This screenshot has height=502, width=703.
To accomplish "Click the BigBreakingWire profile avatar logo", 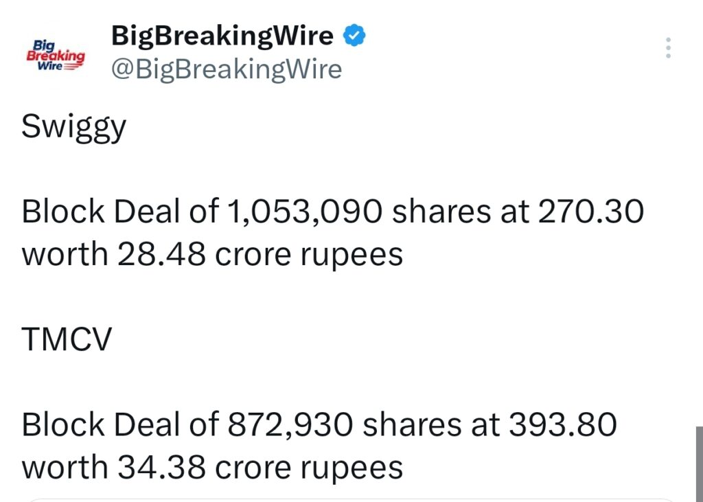I will (x=55, y=52).
